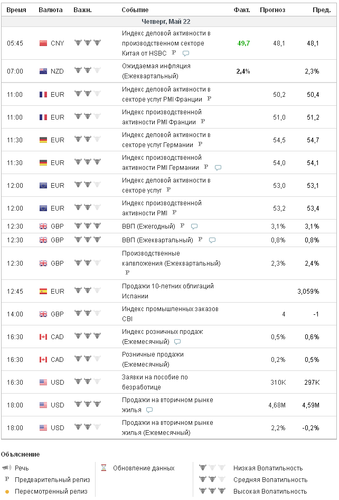This screenshot has width=339, height=500.
Task: Click the 'Важн.' column header
Action: click(x=82, y=10)
